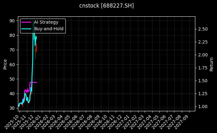Click the chart title cnstock [688227.SH]

(106, 6)
